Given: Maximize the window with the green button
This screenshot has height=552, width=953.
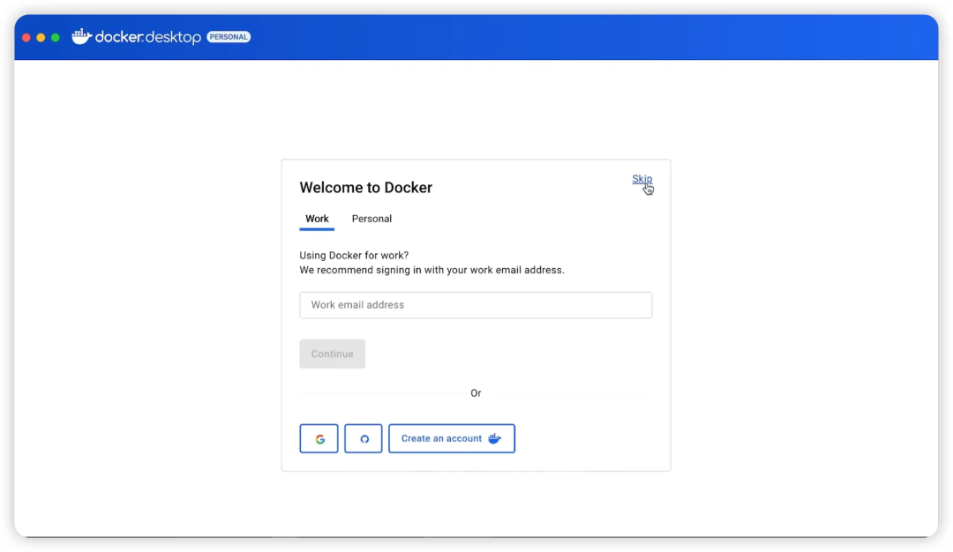Looking at the screenshot, I should point(56,38).
